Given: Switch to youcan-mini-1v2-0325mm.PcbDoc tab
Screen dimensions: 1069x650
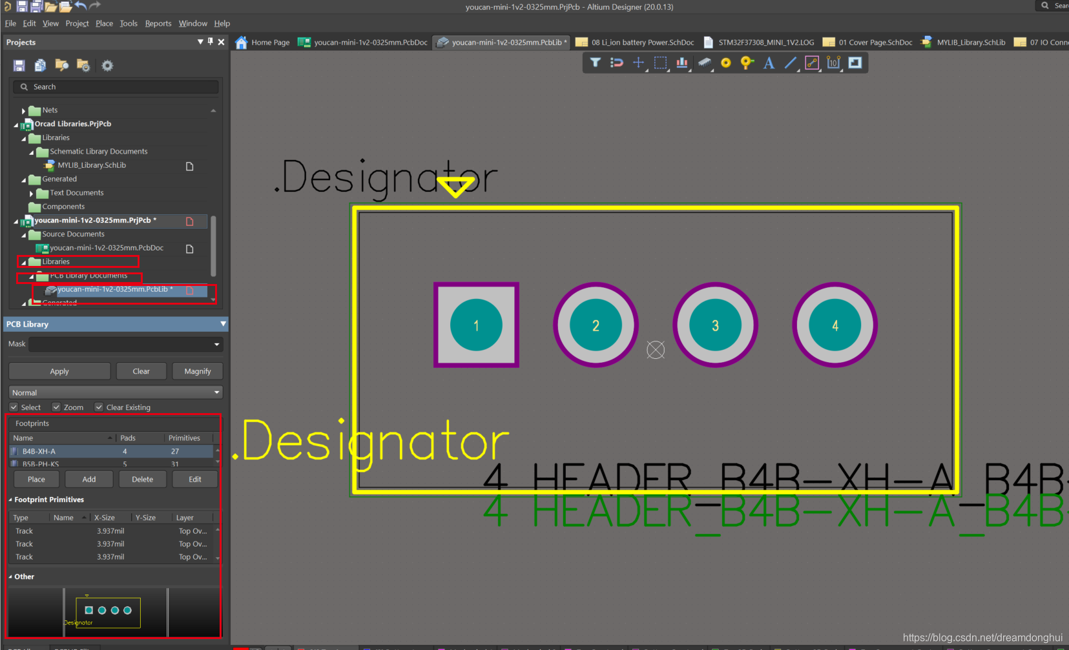Looking at the screenshot, I should [363, 43].
